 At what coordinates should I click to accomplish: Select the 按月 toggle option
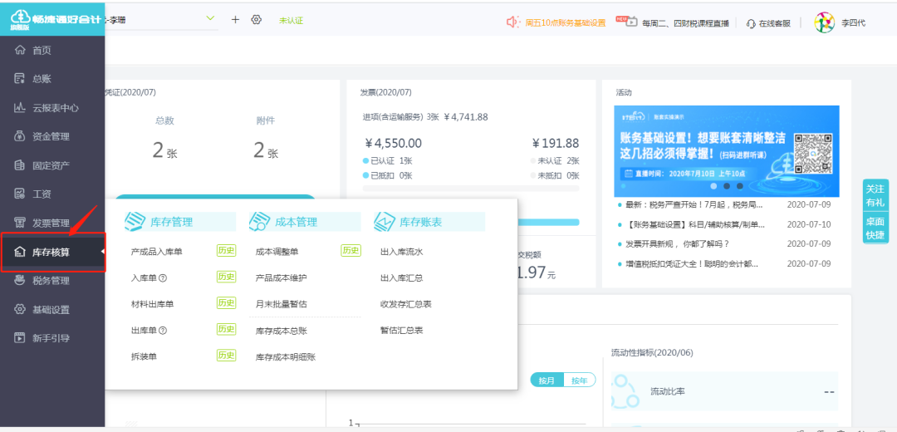(x=547, y=380)
